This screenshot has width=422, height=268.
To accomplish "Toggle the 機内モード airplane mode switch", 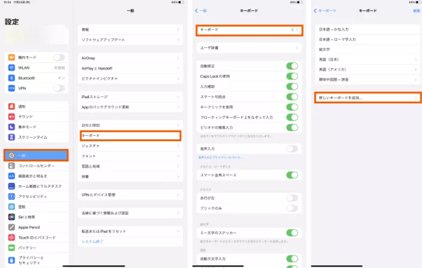I will (x=59, y=57).
